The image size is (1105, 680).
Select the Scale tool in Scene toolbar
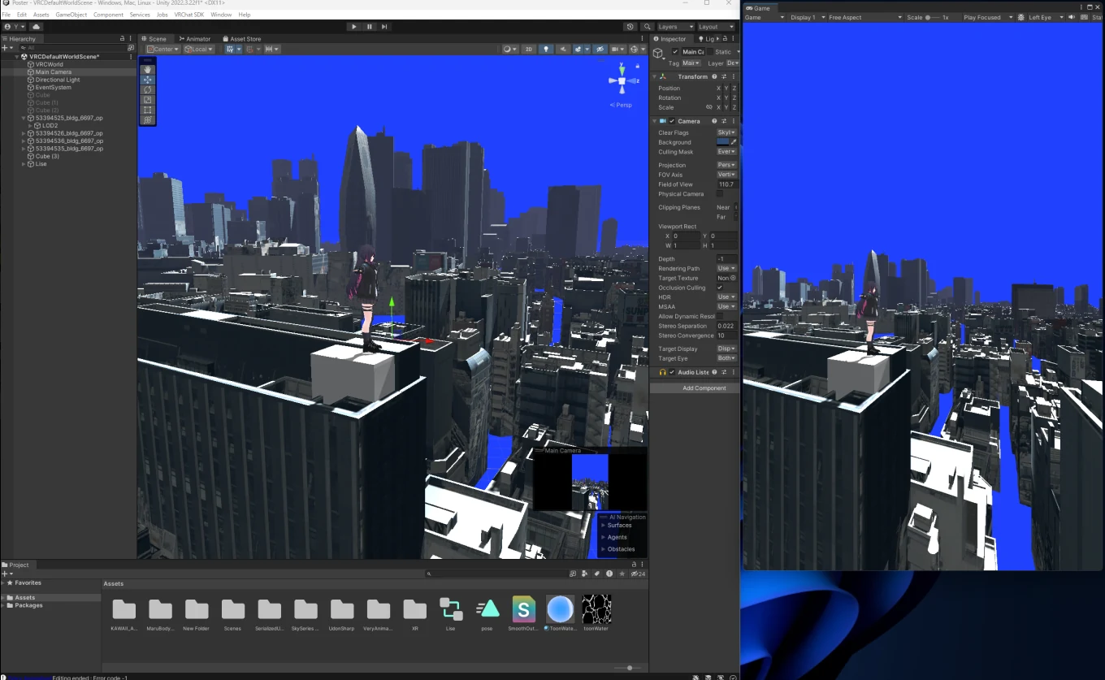147,99
